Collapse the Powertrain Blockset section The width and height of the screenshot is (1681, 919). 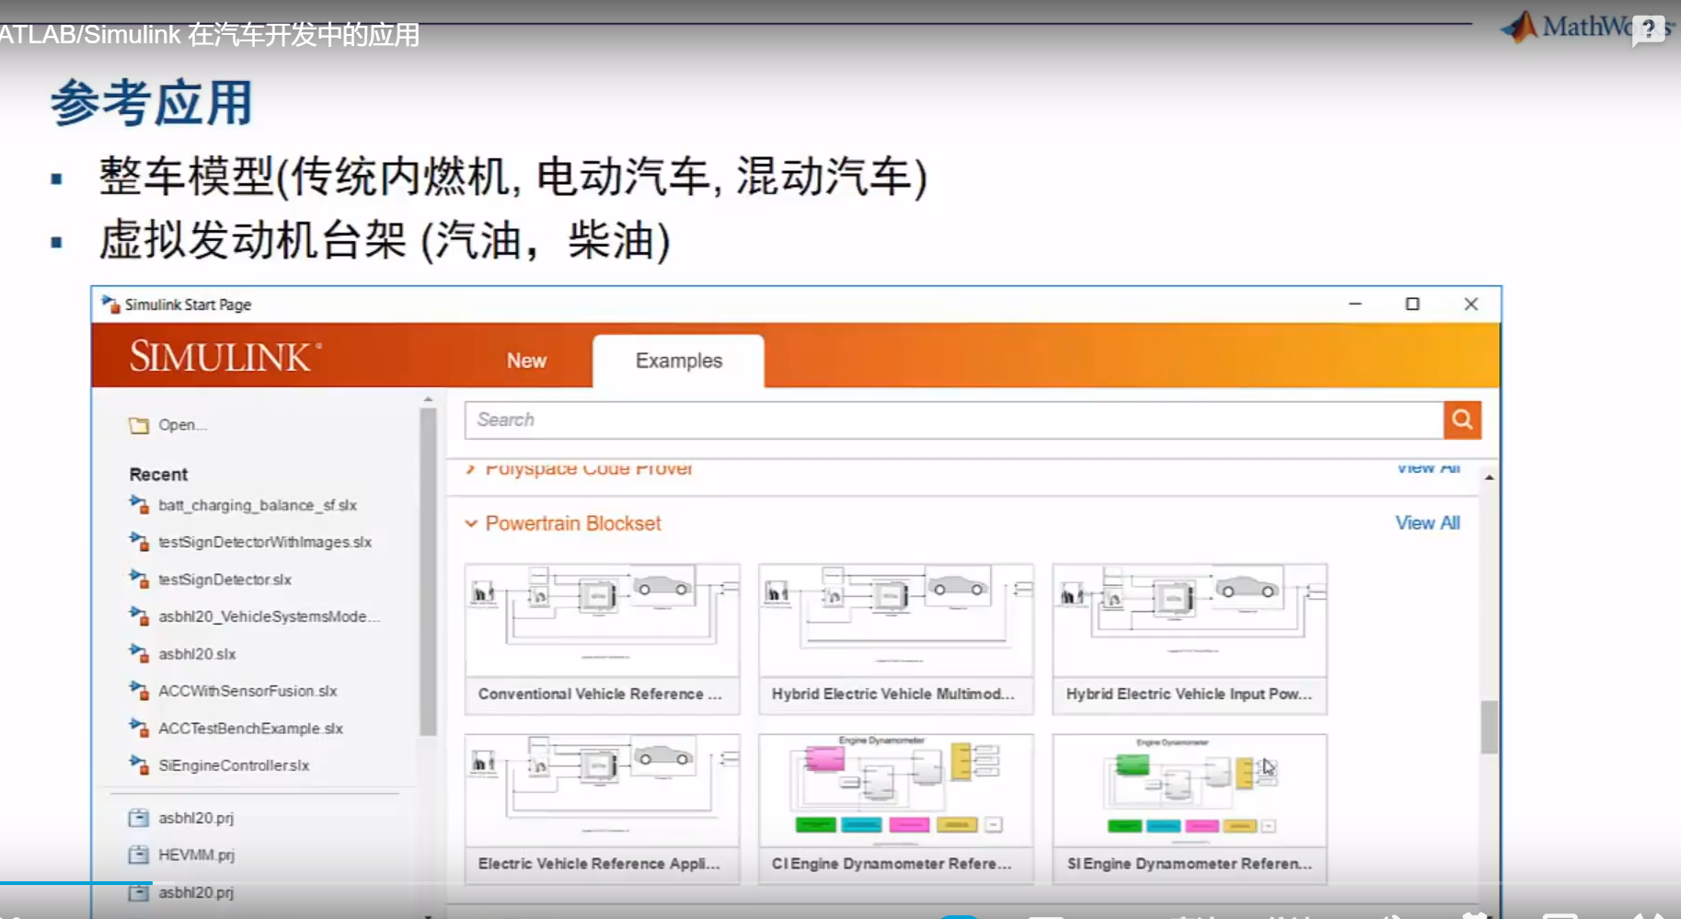[x=471, y=523]
